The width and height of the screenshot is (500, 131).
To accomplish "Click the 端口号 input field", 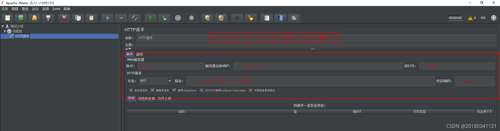I will (x=457, y=66).
